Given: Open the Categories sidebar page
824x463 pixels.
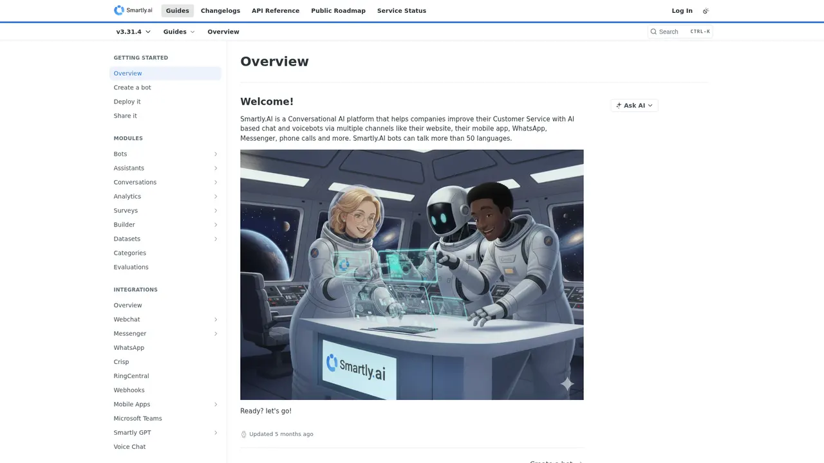Looking at the screenshot, I should 165,253.
